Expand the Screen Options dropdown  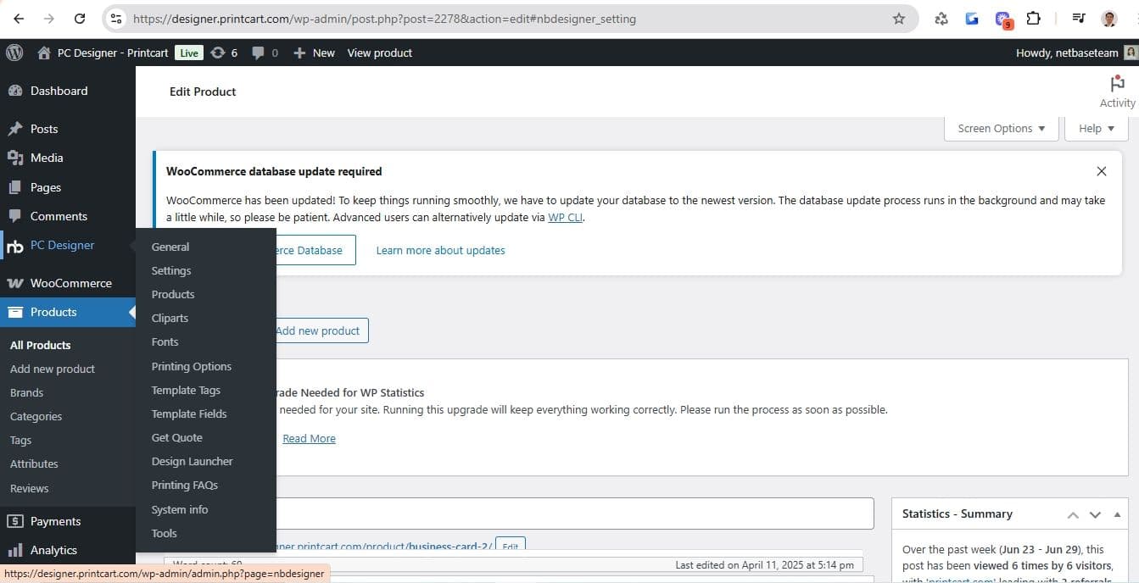(x=1002, y=128)
